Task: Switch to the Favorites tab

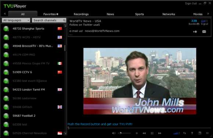Action: point(51,14)
